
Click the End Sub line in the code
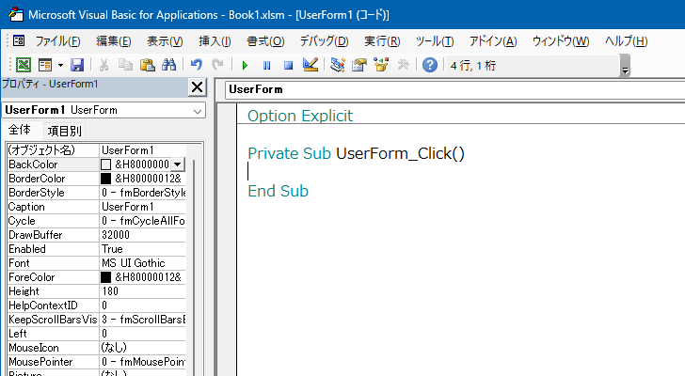[x=278, y=191]
